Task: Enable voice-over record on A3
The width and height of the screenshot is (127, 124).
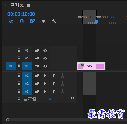Action: [x=62, y=91]
